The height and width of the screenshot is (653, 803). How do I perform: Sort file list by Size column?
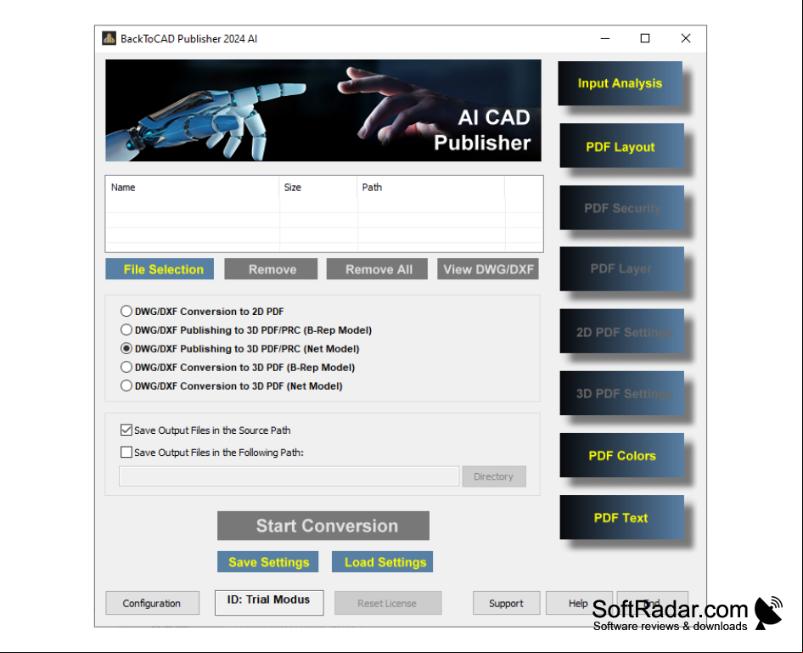(x=318, y=188)
